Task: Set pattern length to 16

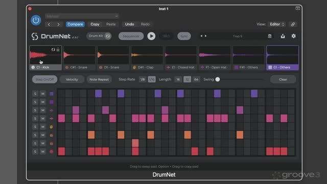Action: (178, 80)
